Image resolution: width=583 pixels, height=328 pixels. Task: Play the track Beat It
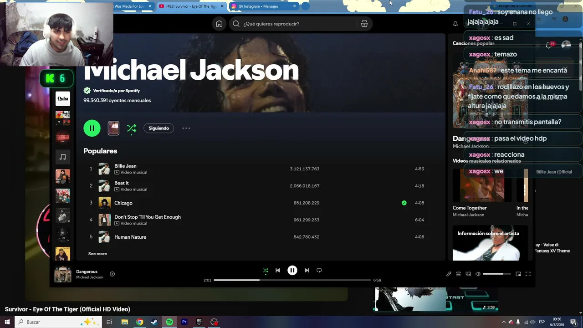pos(122,183)
